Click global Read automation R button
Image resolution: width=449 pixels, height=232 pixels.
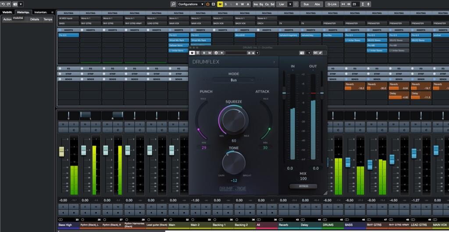click(236, 4)
